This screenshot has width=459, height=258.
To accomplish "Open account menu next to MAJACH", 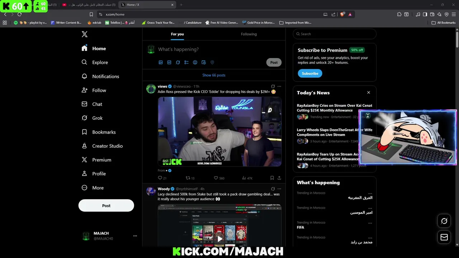I will (135, 236).
